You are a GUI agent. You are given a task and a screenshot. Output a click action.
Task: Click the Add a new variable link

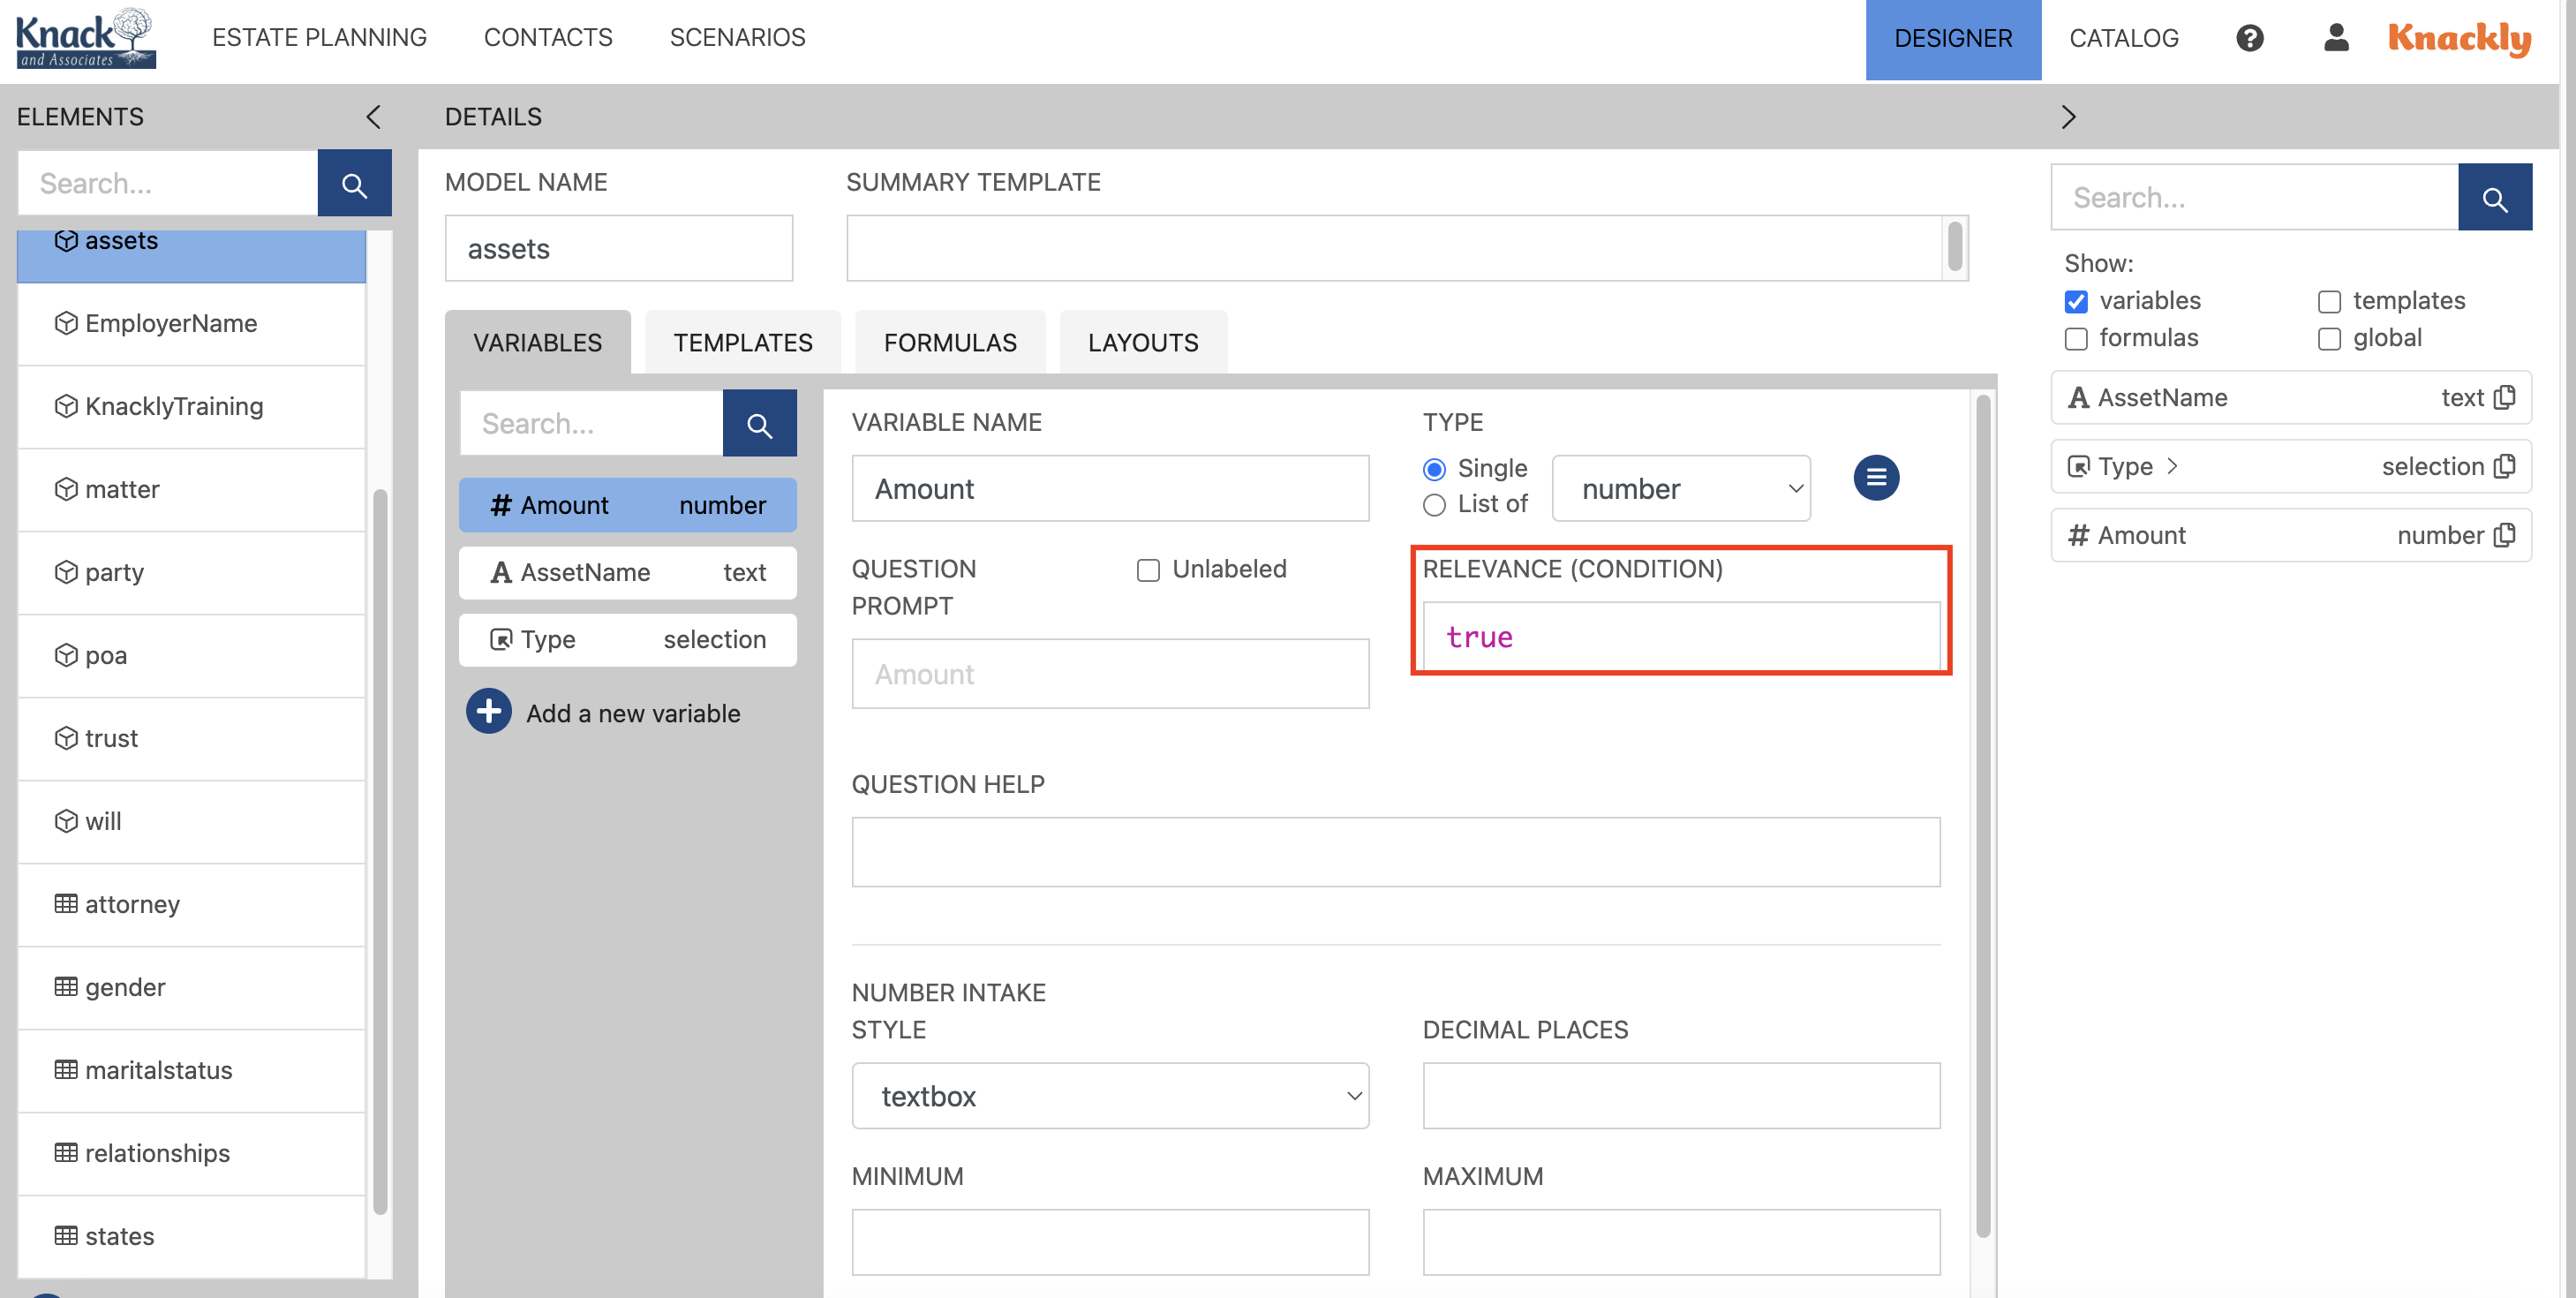(633, 713)
